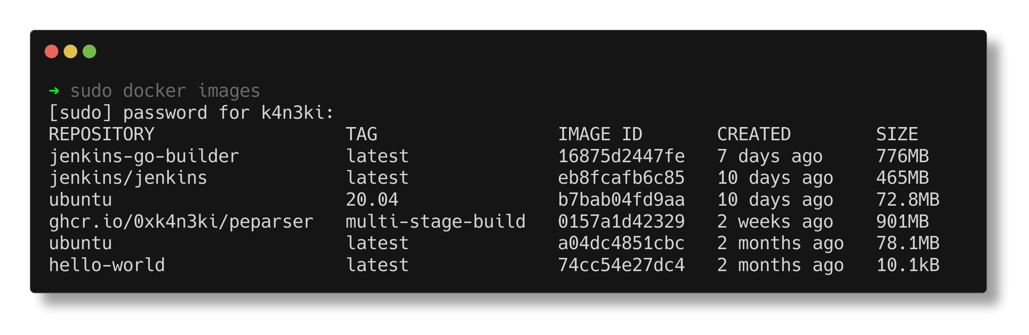Click the ghcr.io/0xk4n3ki/peparser repository name

tap(181, 222)
